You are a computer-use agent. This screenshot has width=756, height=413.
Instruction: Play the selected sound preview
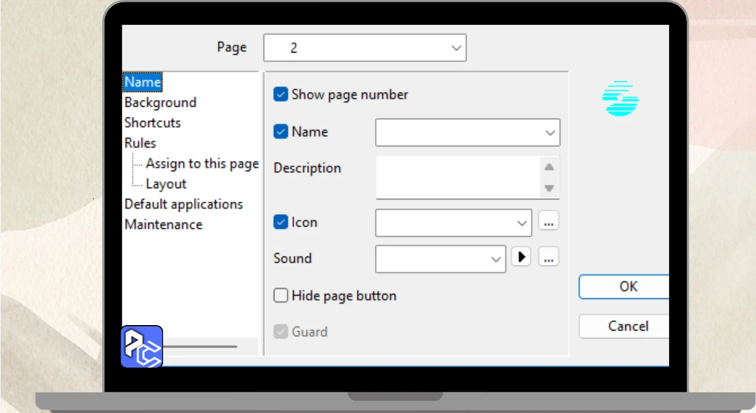(521, 257)
